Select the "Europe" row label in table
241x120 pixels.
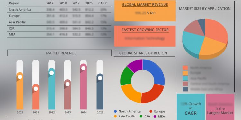click(x=14, y=16)
